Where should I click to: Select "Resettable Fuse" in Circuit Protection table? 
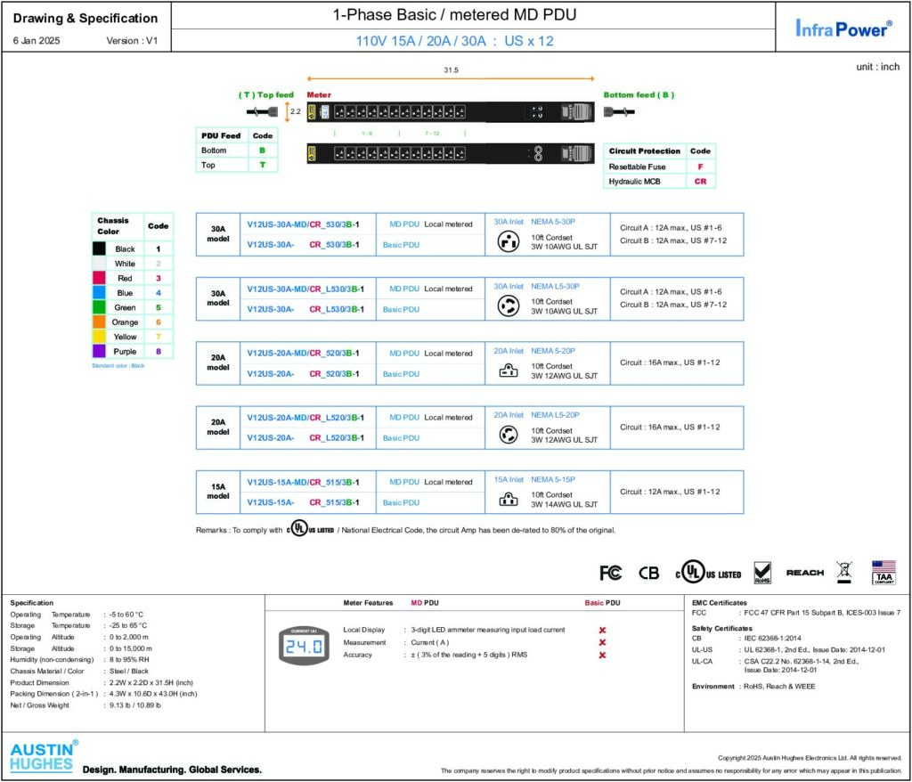637,167
